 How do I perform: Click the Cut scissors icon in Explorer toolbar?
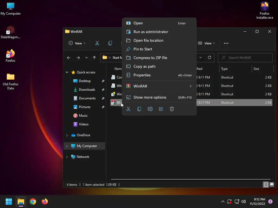pyautogui.click(x=97, y=43)
